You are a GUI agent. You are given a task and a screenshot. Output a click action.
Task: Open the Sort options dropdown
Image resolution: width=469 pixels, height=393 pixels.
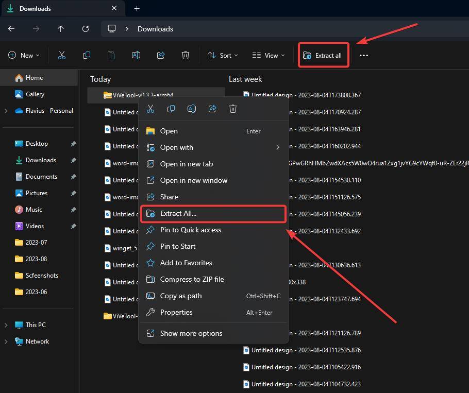222,55
